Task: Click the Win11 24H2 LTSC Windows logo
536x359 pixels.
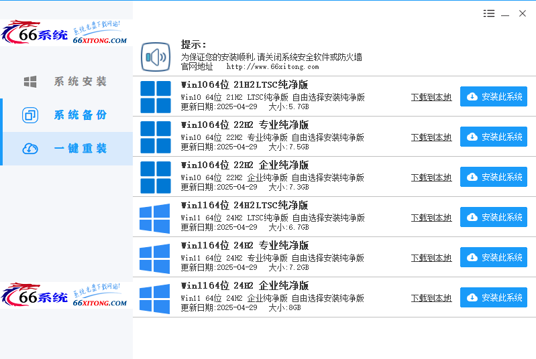Action: click(x=154, y=218)
